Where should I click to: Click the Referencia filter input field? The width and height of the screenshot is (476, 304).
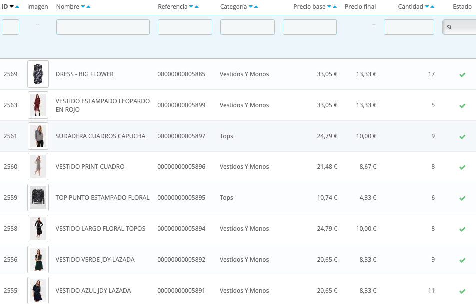pyautogui.click(x=185, y=27)
